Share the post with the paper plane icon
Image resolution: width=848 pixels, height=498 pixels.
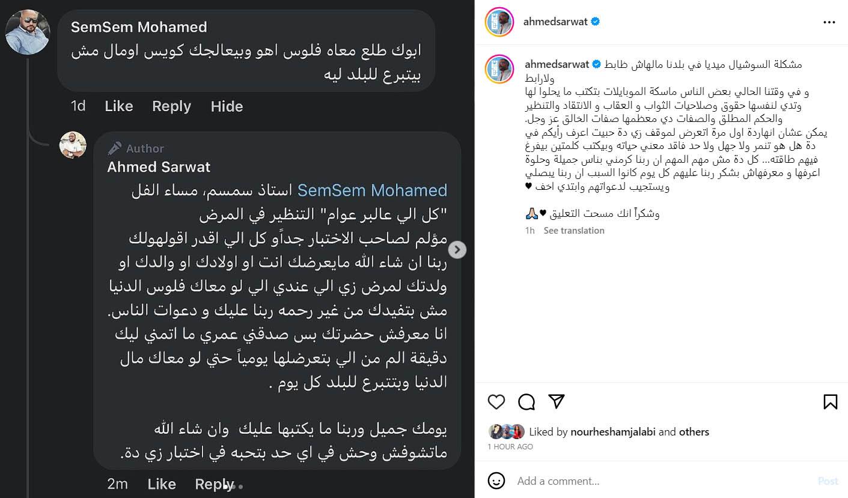pos(557,402)
